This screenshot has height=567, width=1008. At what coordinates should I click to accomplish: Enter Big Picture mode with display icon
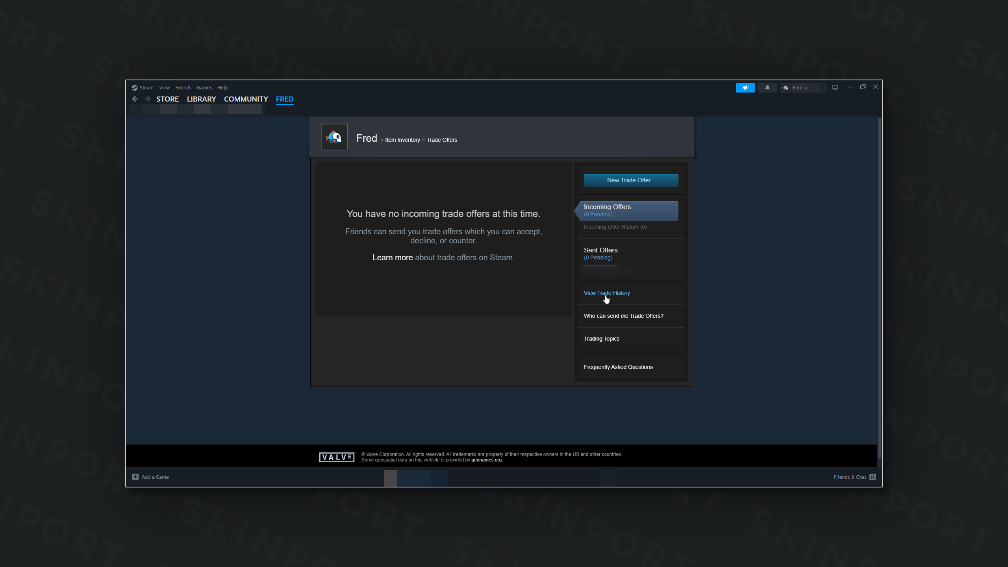835,87
